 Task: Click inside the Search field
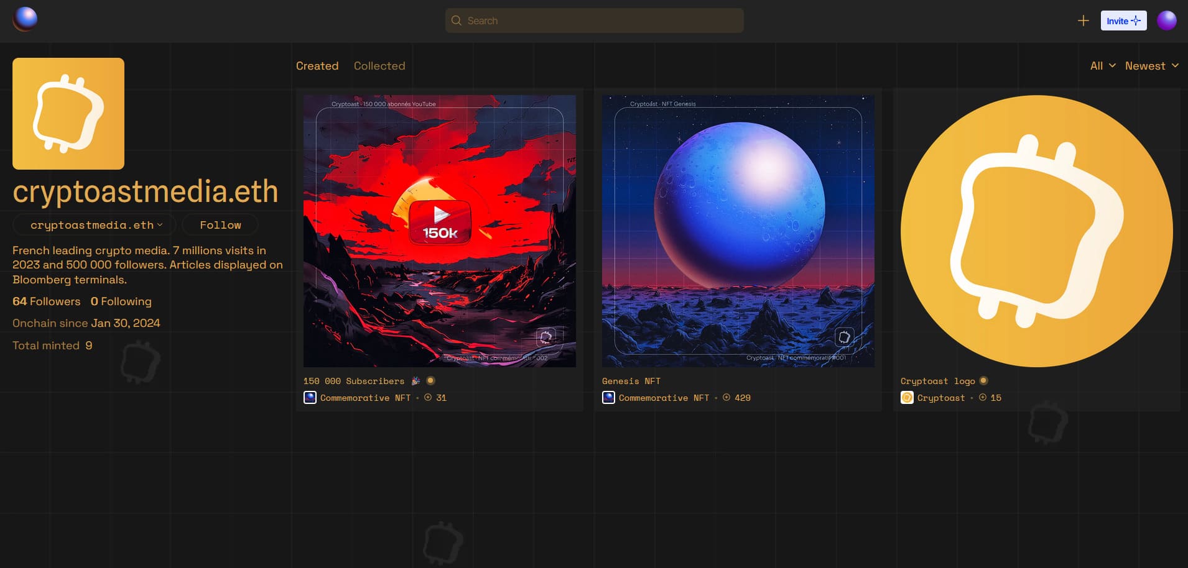point(593,20)
